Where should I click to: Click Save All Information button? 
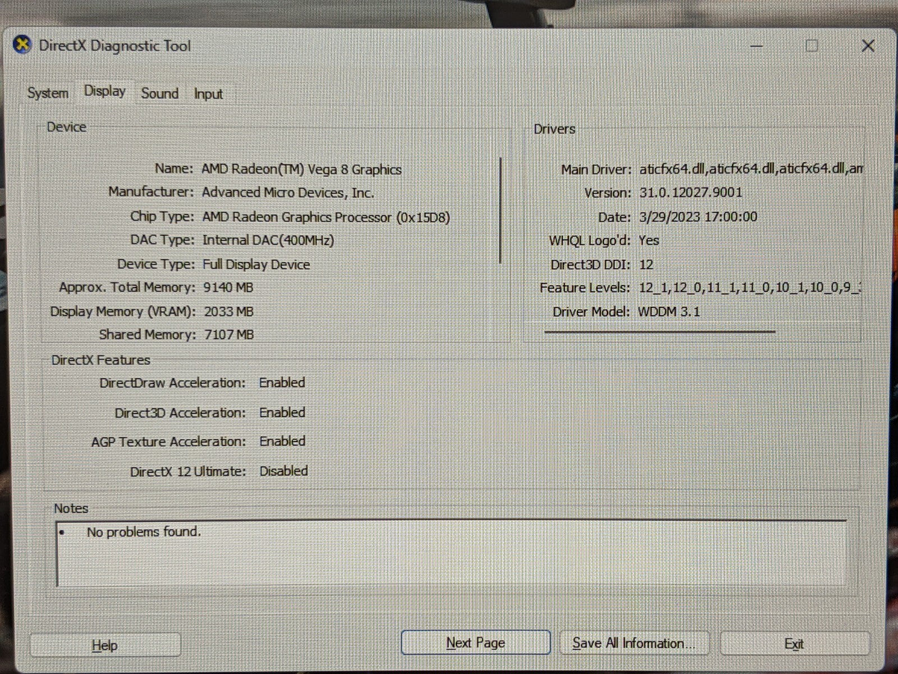click(x=634, y=644)
